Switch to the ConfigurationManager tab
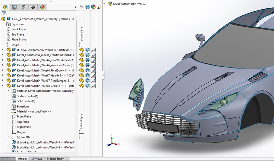 tap(24, 7)
